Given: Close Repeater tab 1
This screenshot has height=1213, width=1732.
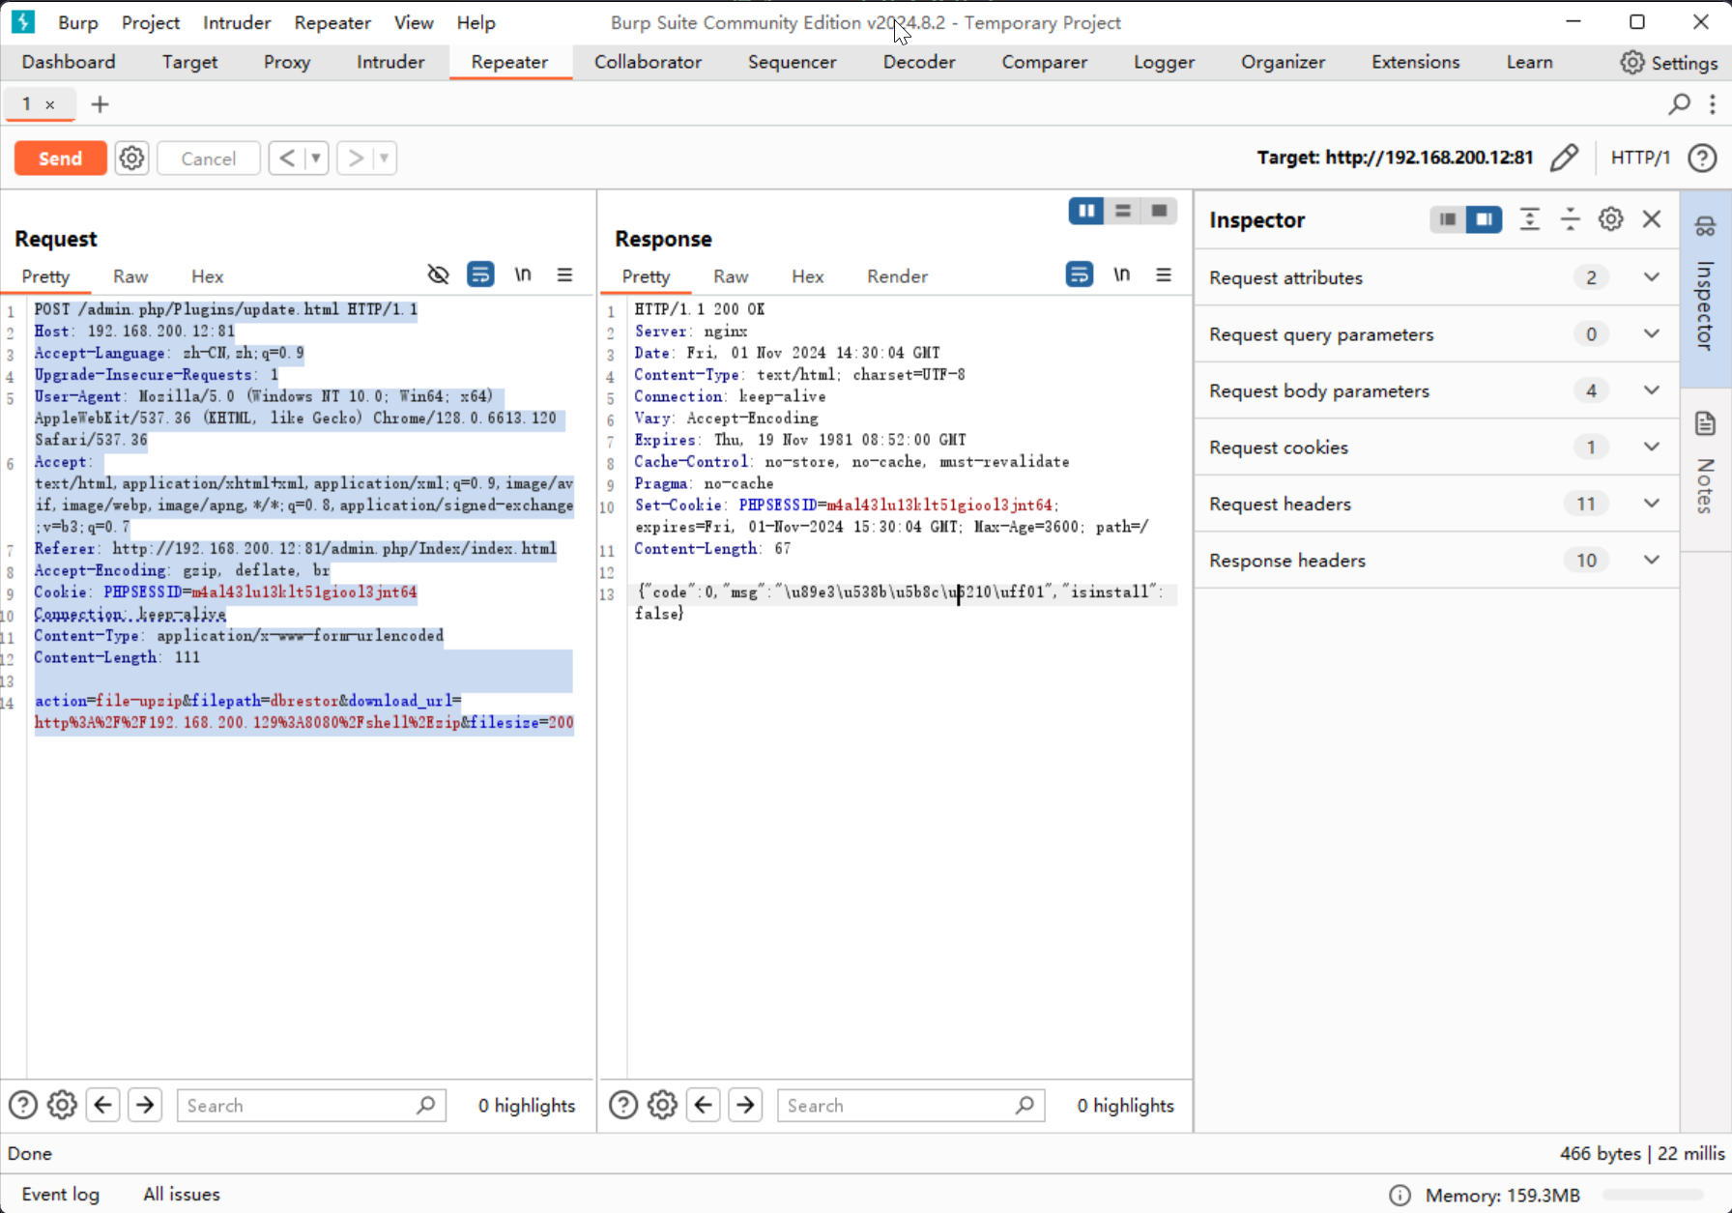Looking at the screenshot, I should click(x=50, y=104).
